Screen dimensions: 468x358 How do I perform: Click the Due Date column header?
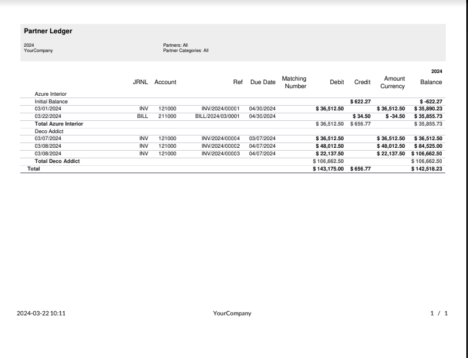[x=263, y=82]
